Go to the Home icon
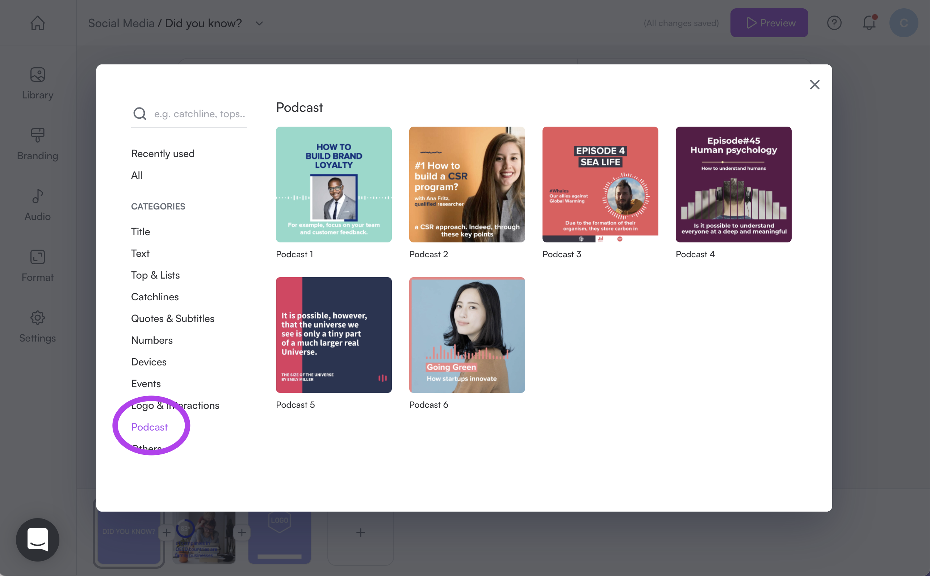 point(37,23)
